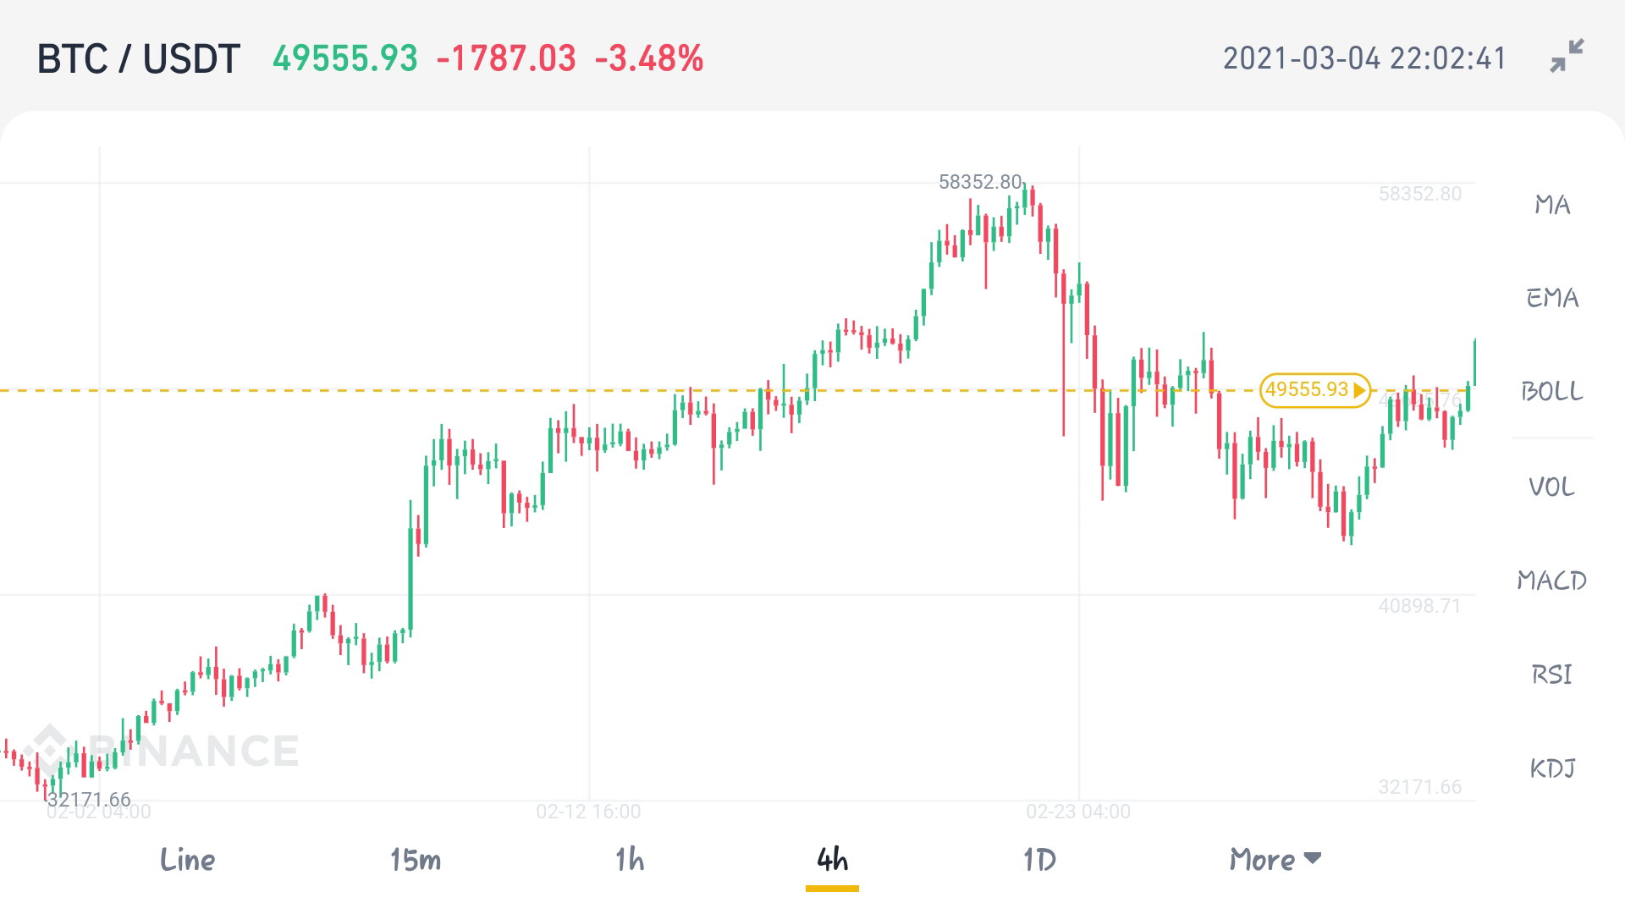Enable the RSI sub-indicator

pos(1552,674)
